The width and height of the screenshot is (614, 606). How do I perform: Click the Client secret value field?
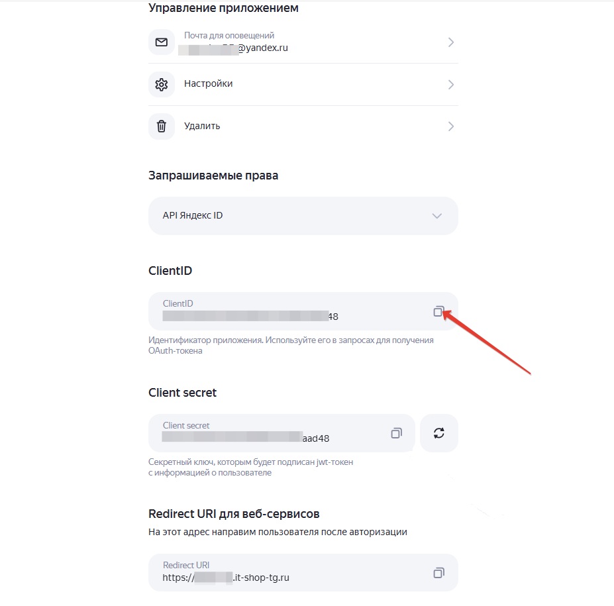281,433
